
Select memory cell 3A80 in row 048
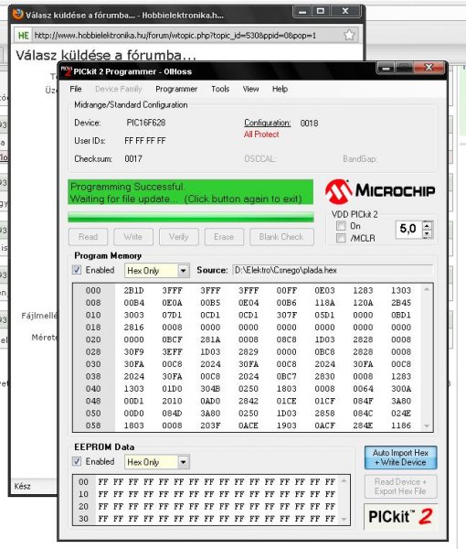[401, 401]
